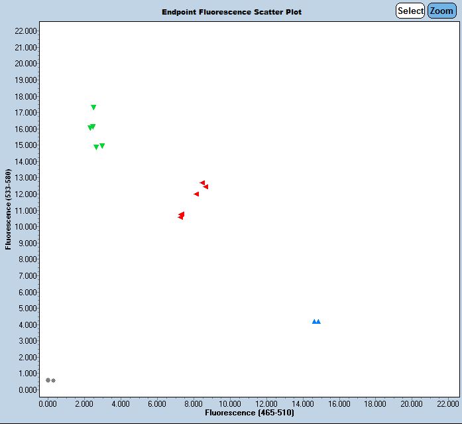Select the topmost green triangle data point
The height and width of the screenshot is (424, 462).
93,107
